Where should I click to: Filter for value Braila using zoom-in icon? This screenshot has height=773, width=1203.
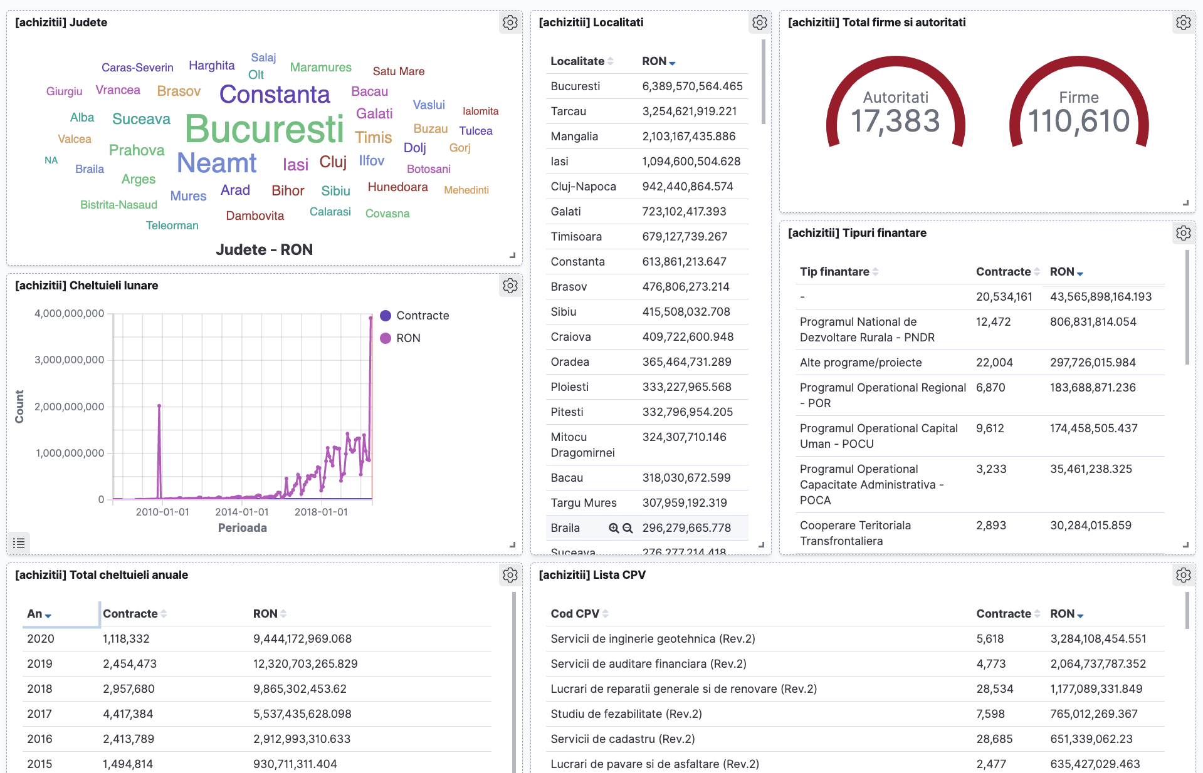click(614, 528)
